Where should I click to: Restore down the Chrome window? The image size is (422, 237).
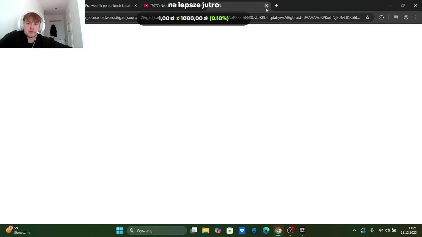[403, 6]
